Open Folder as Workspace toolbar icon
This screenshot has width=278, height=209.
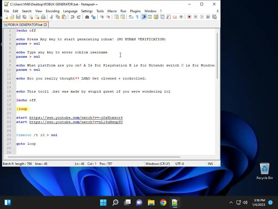point(175,17)
